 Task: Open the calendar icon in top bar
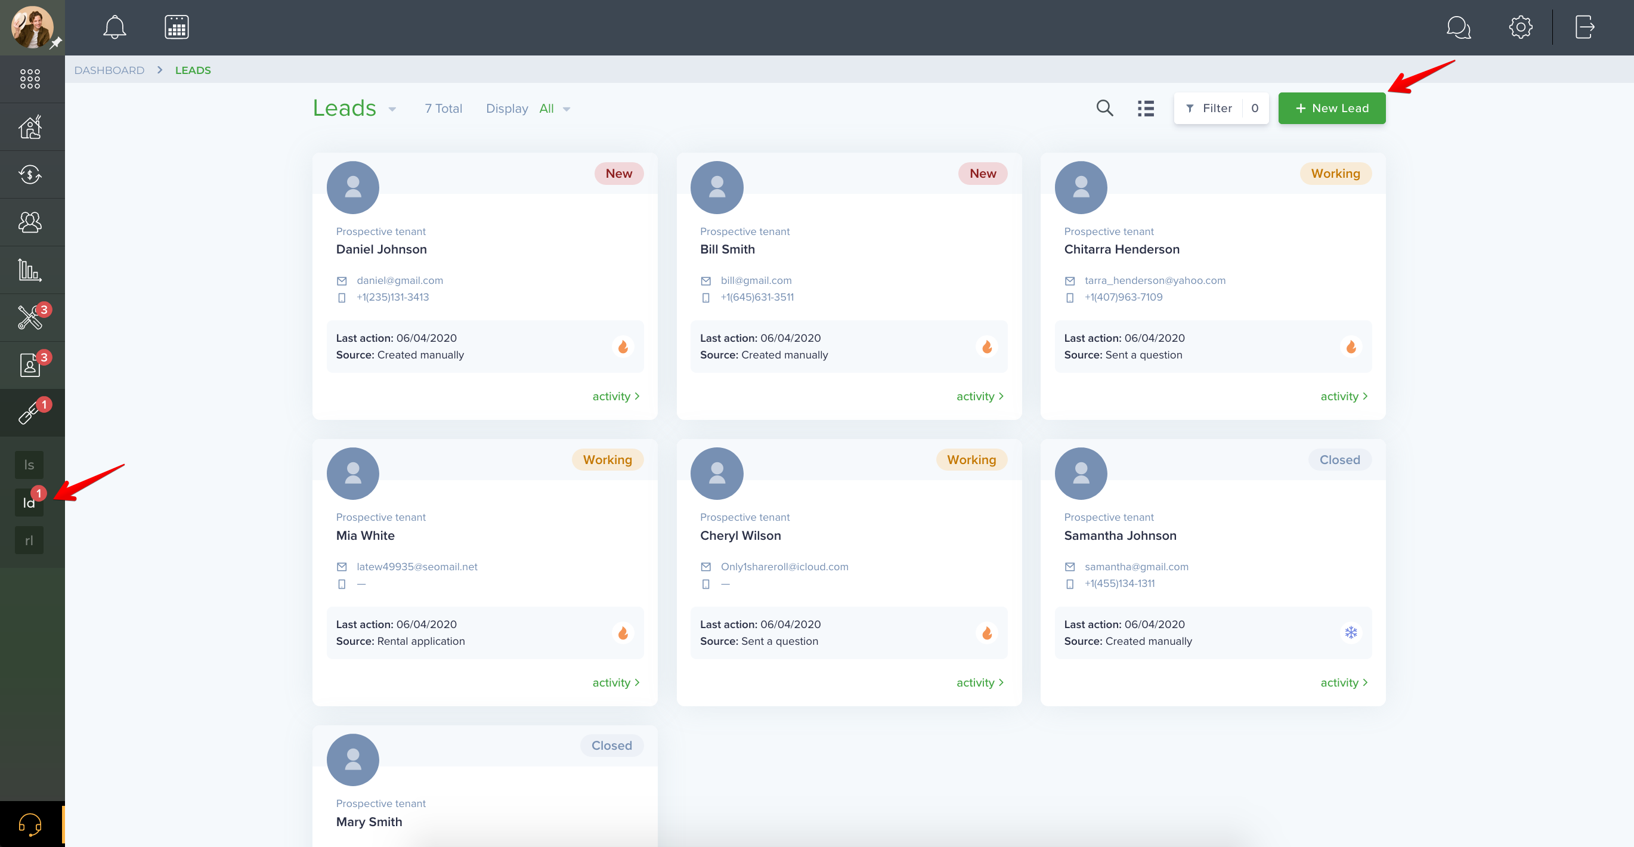pyautogui.click(x=177, y=27)
